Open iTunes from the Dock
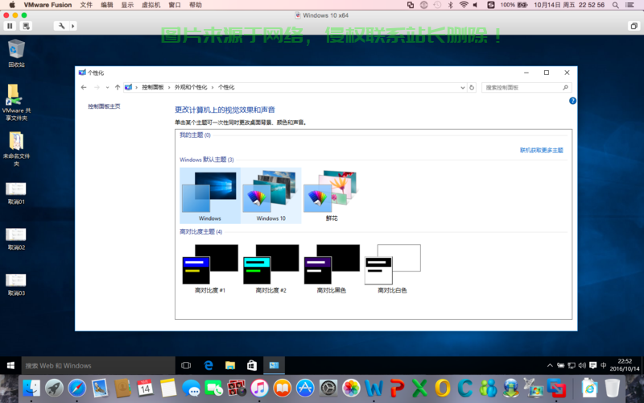The height and width of the screenshot is (403, 644). (x=259, y=388)
